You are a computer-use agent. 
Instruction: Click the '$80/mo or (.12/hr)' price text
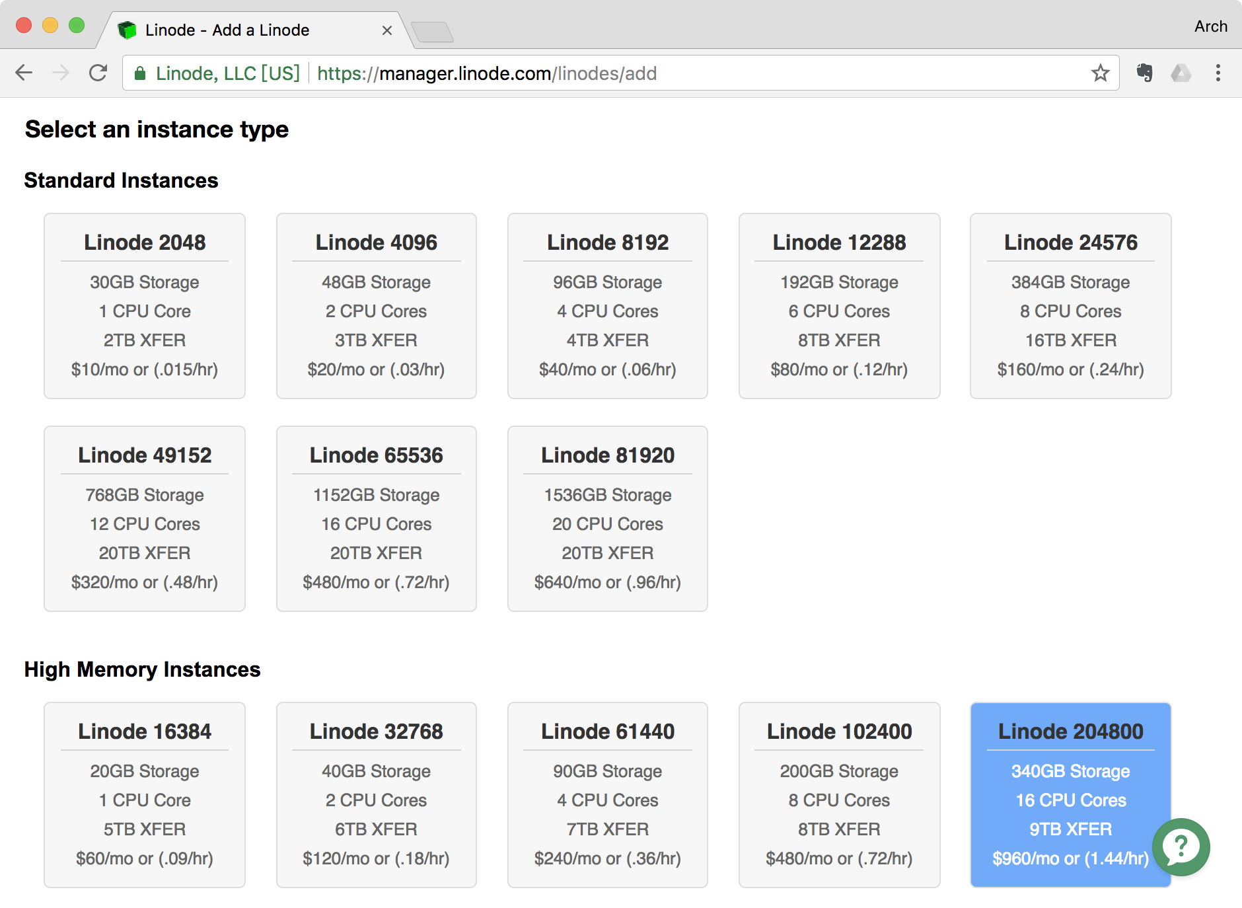[839, 369]
